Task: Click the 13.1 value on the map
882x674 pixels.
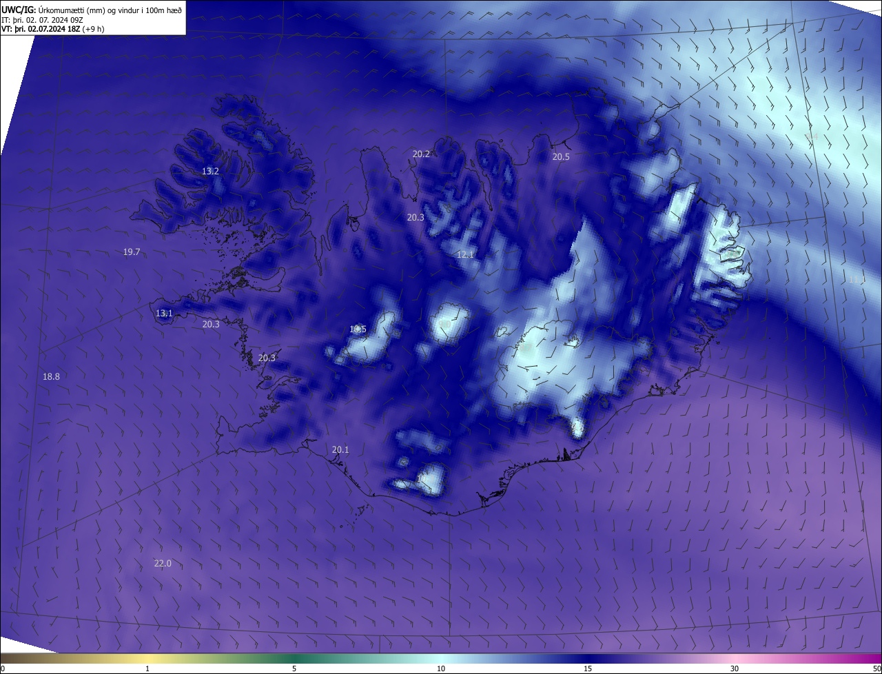Action: tap(164, 313)
